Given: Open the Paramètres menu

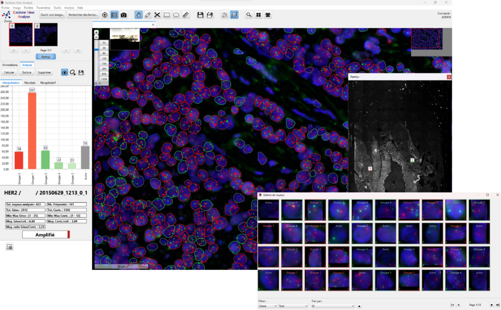Looking at the screenshot, I should tap(43, 7).
